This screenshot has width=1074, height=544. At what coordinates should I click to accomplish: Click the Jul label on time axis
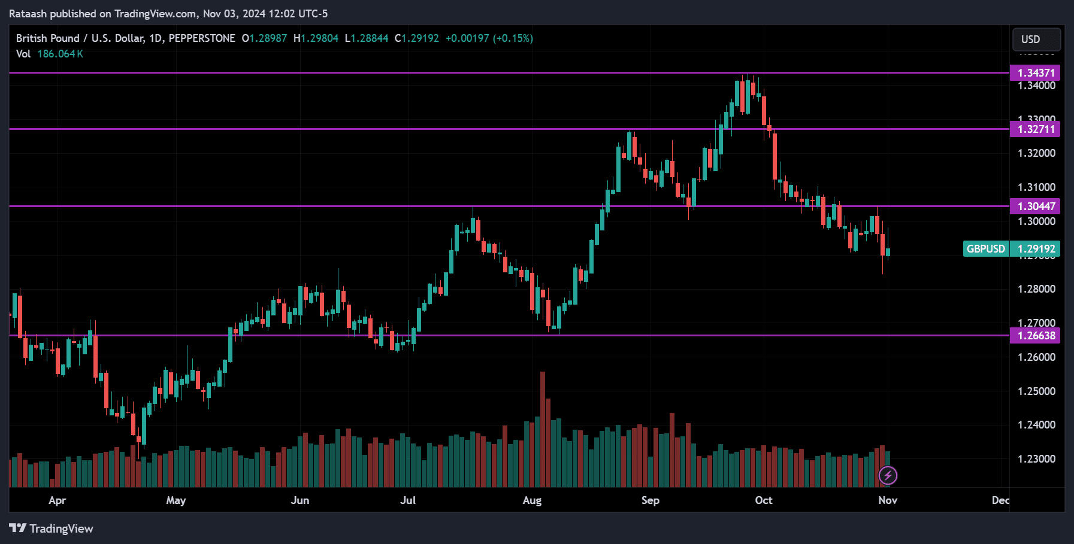408,500
